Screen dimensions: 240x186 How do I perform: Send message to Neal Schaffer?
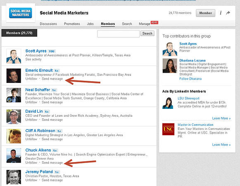click(52, 102)
